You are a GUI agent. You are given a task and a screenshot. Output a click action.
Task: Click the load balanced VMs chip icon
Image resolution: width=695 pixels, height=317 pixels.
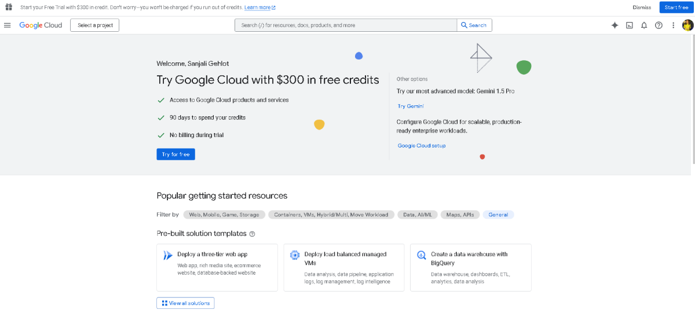point(295,255)
